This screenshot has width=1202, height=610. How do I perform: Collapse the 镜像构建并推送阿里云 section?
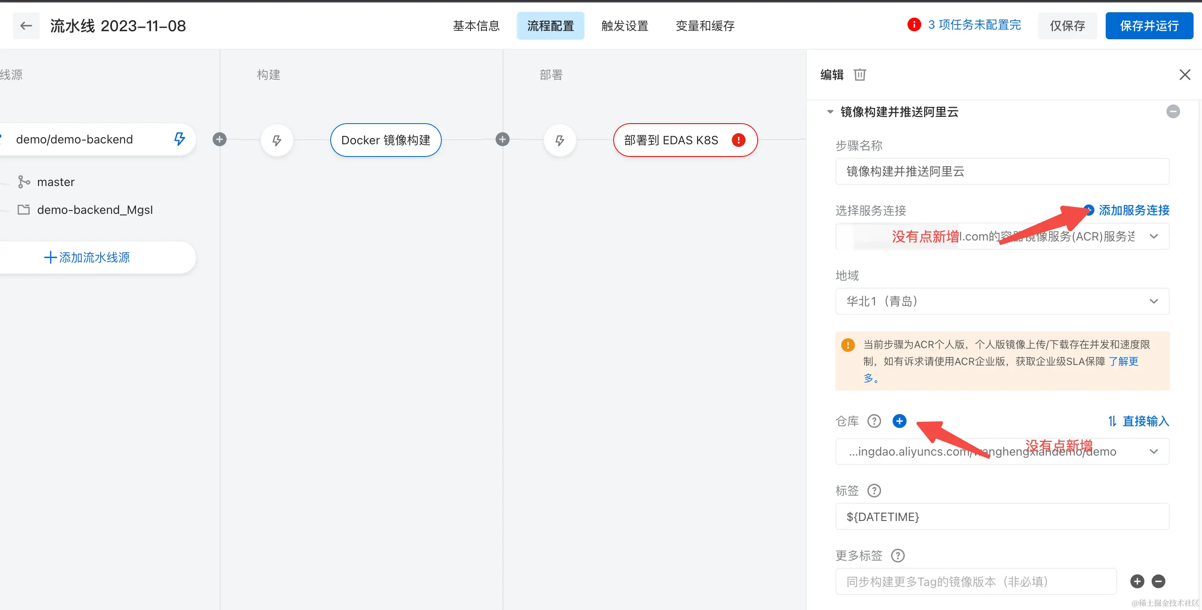(830, 112)
